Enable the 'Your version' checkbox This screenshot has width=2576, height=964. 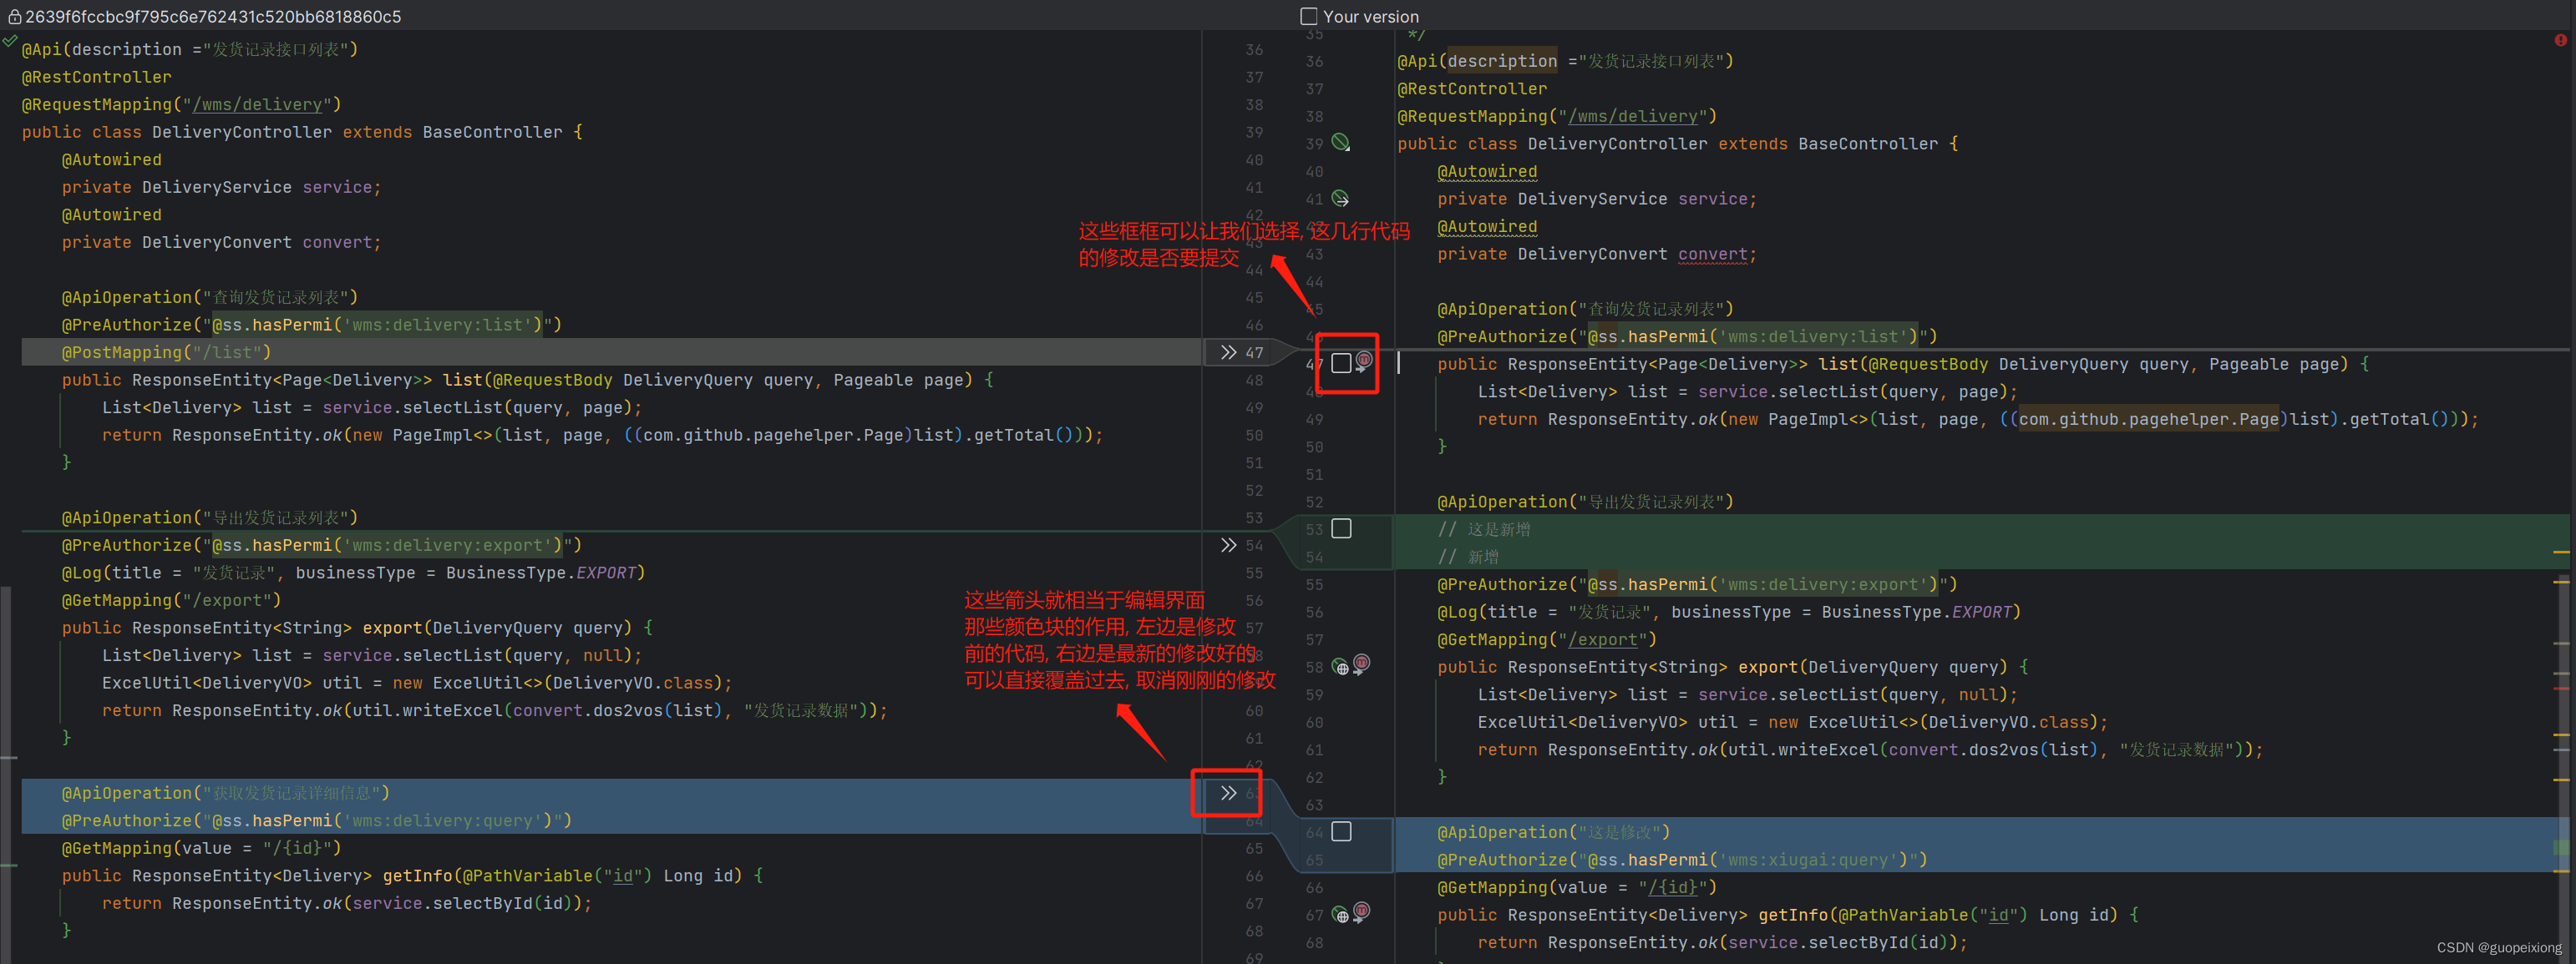(x=1307, y=16)
